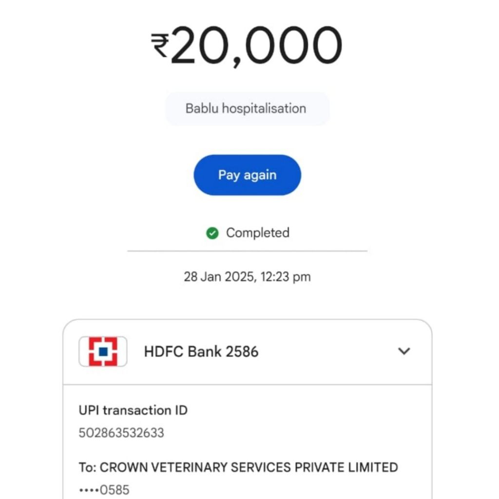The image size is (499, 499).
Task: Click the masked account number ending 0585
Action: point(104,489)
